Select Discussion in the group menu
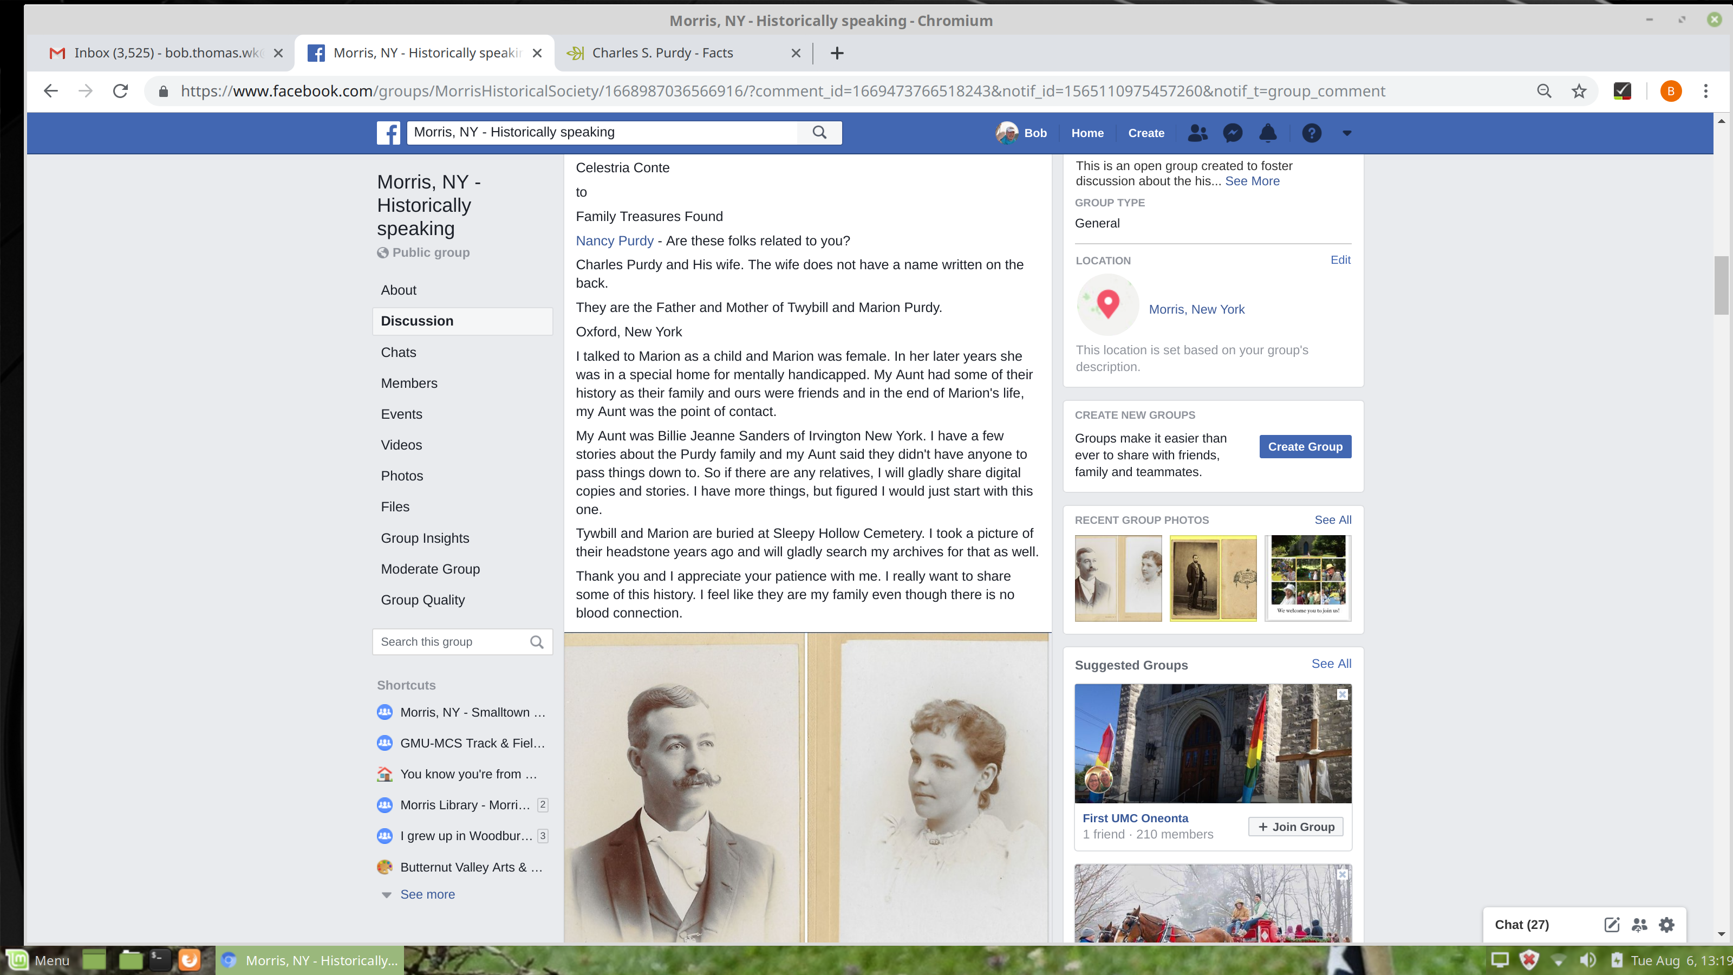1733x975 pixels. (462, 321)
